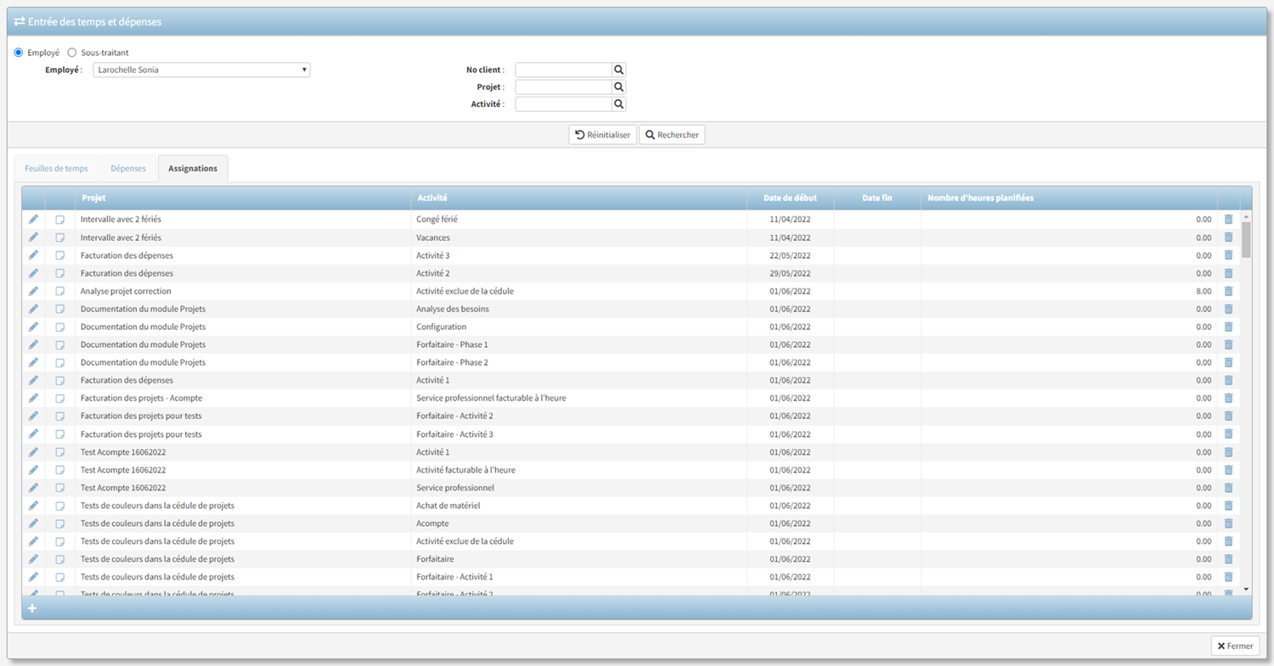Click the Fermer button
This screenshot has height=666, width=1274.
[1235, 646]
